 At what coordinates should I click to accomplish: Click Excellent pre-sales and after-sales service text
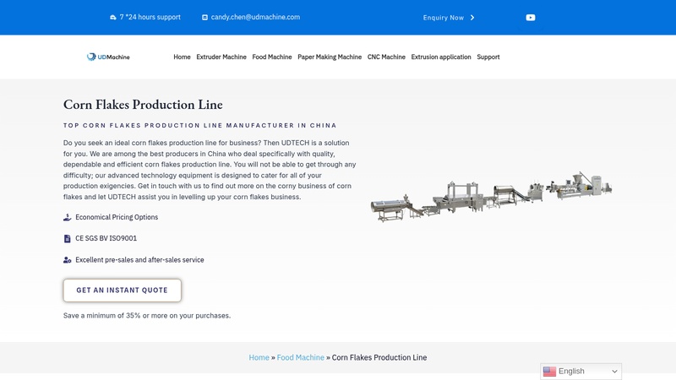(x=139, y=260)
